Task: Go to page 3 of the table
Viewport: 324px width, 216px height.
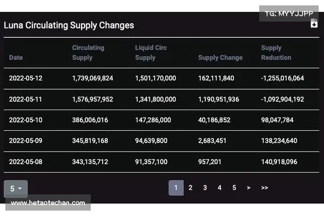Action: [205, 188]
